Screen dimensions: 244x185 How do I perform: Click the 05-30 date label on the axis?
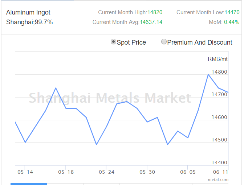click(147, 172)
